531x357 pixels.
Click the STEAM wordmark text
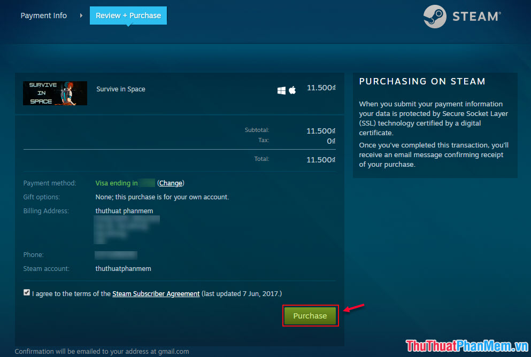(477, 16)
